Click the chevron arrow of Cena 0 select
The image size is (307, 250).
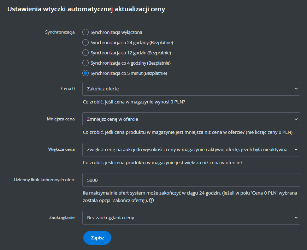coord(296,89)
